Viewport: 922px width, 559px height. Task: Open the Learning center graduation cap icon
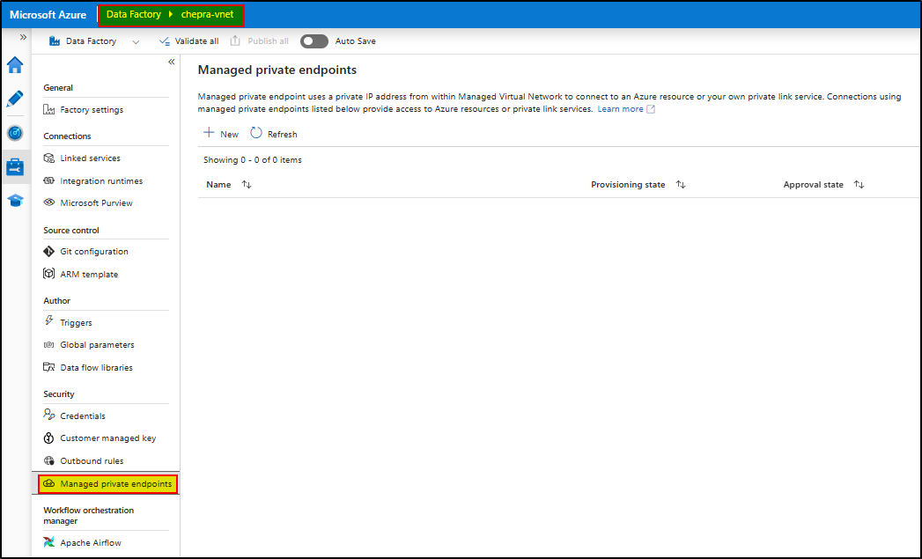(15, 201)
